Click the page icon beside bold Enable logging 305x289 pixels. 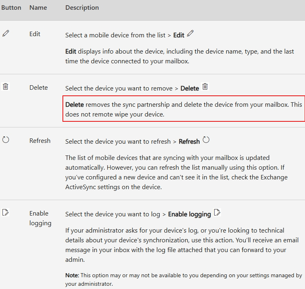point(217,212)
